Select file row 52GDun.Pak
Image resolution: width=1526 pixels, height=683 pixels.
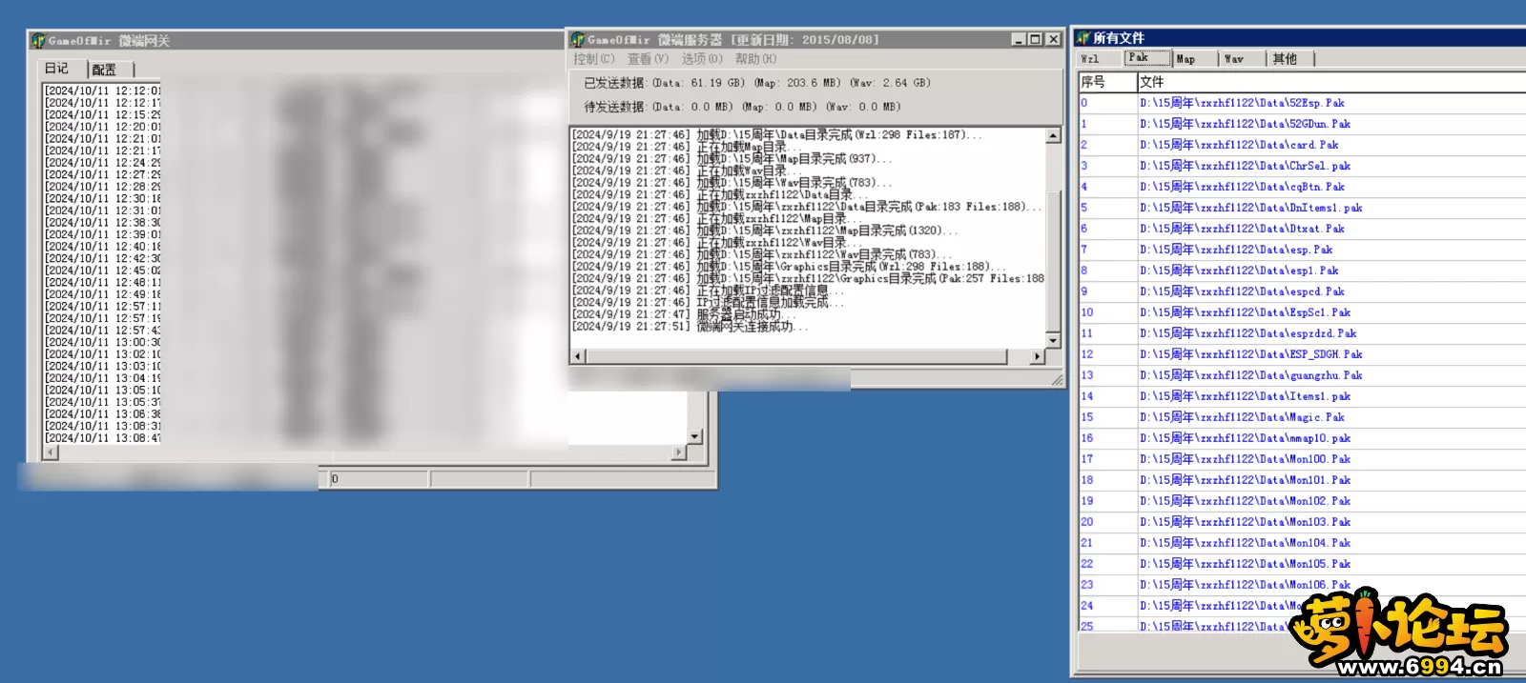tap(1302, 124)
